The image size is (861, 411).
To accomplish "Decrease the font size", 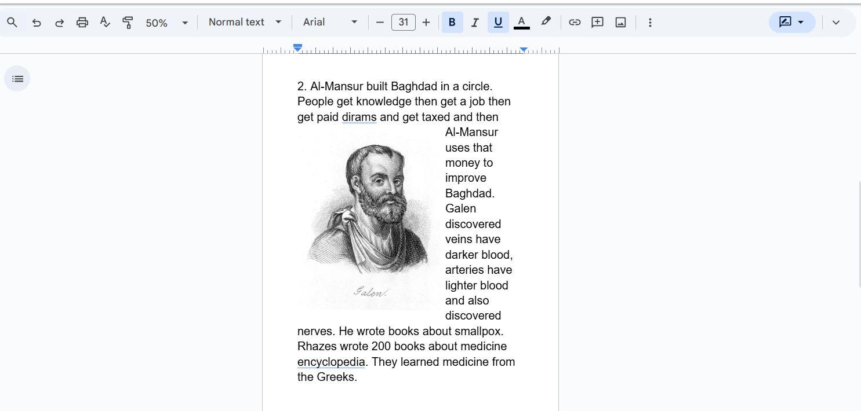I will (x=380, y=23).
